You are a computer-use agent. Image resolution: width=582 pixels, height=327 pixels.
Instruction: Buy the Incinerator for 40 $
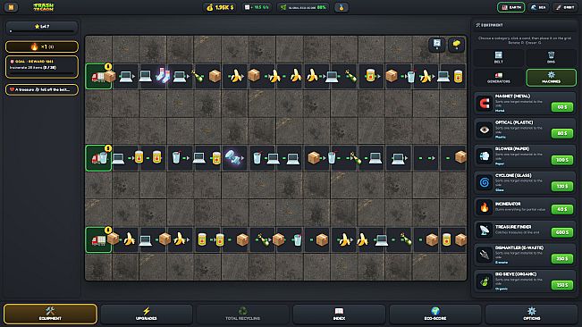coord(562,209)
